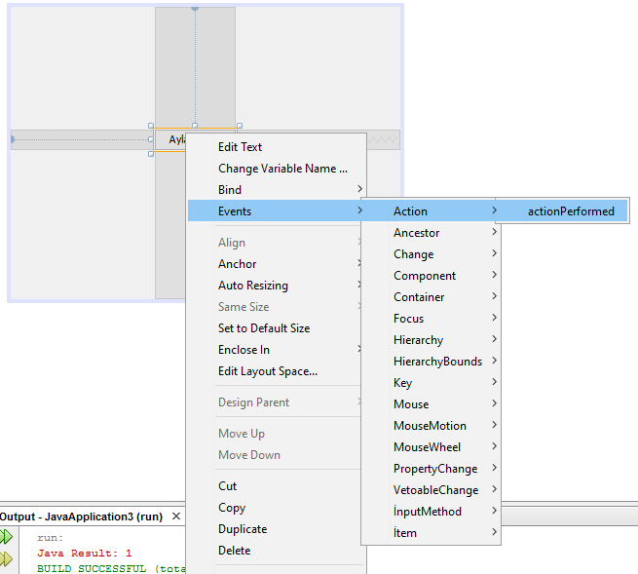This screenshot has height=574, width=638.
Task: Click the 'run:' output line
Action: 51,538
